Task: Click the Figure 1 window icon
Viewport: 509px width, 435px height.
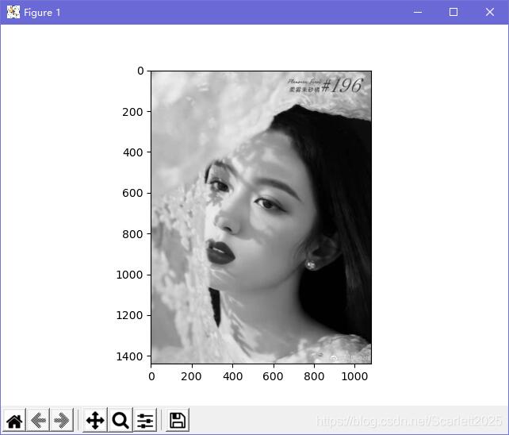Action: click(13, 13)
